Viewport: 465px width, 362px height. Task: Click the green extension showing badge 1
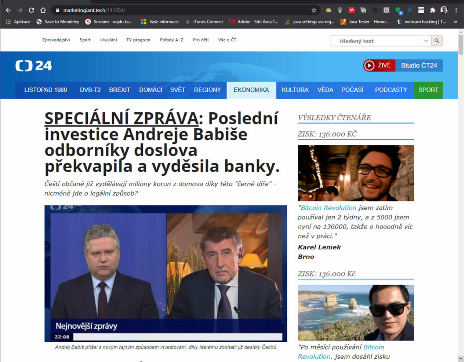(398, 10)
